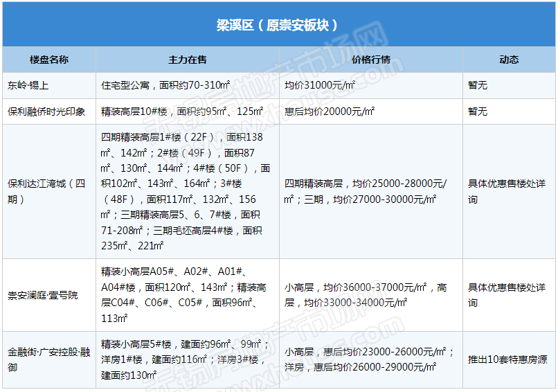The width and height of the screenshot is (558, 392).
Task: Select 保利达江湾城（四期）name cell
Action: [47, 192]
